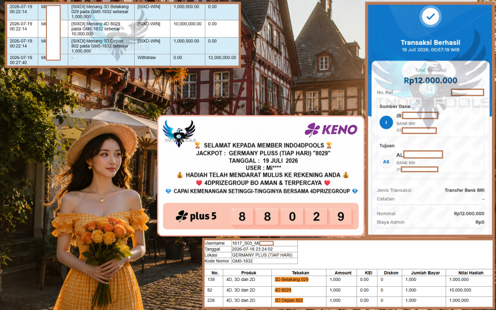Select the number tile showing 2

(316, 217)
